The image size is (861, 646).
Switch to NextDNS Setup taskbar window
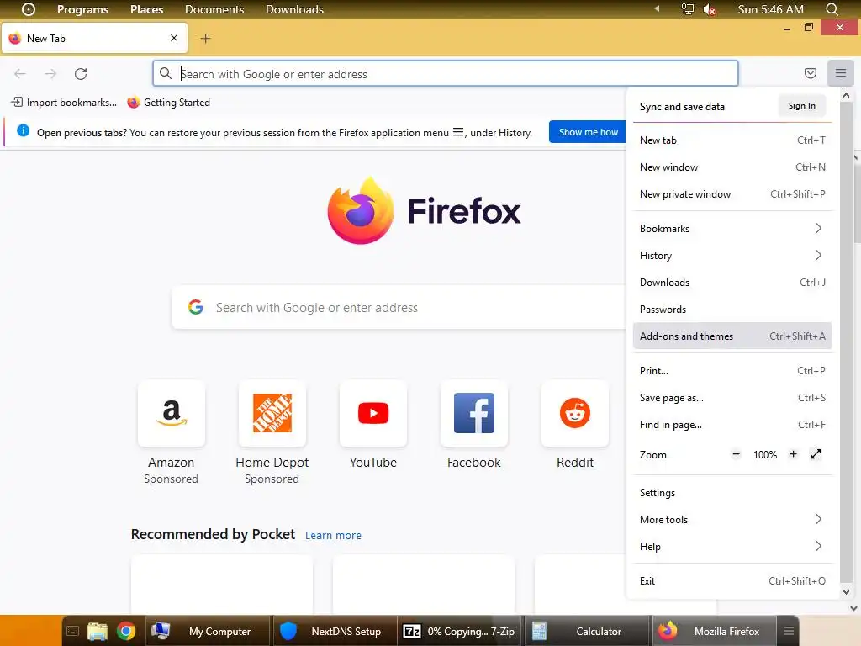coord(335,631)
